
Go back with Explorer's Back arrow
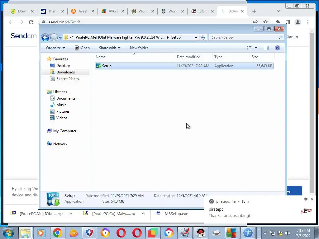point(45,37)
